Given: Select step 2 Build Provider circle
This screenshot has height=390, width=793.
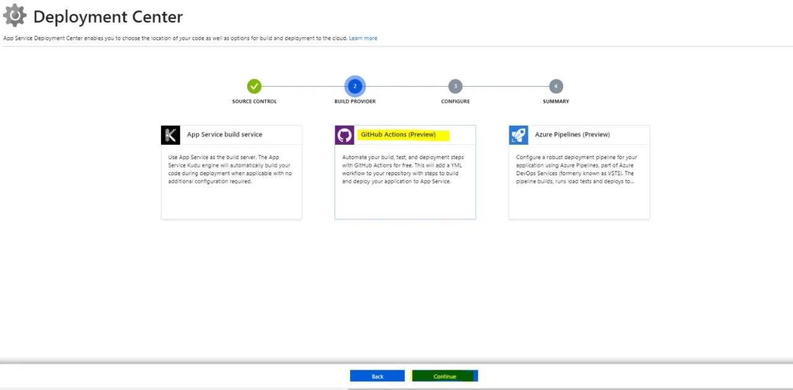Looking at the screenshot, I should 355,87.
